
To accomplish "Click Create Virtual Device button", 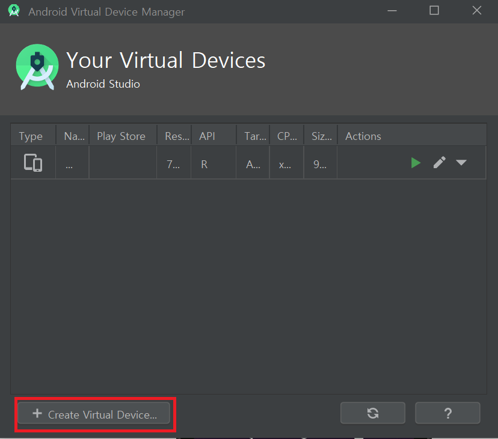I will 94,413.
